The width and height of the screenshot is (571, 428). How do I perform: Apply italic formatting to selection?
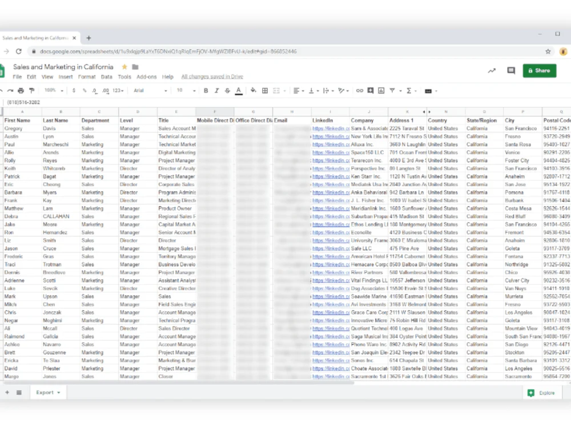coord(216,90)
